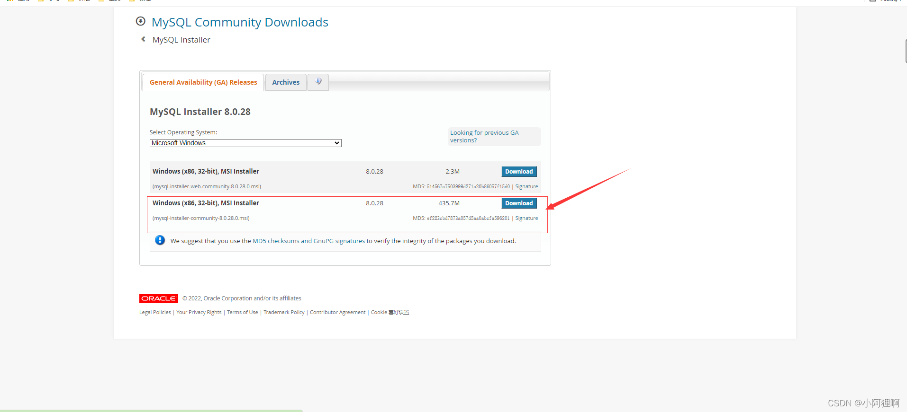Open Signature link for the 435.7M installer
Viewport: 907px width, 412px height.
[526, 219]
